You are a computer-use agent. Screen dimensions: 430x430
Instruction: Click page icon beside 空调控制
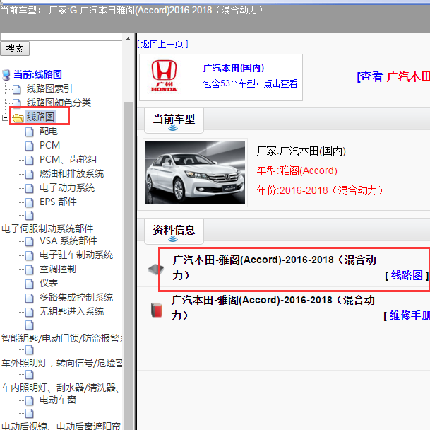30,270
